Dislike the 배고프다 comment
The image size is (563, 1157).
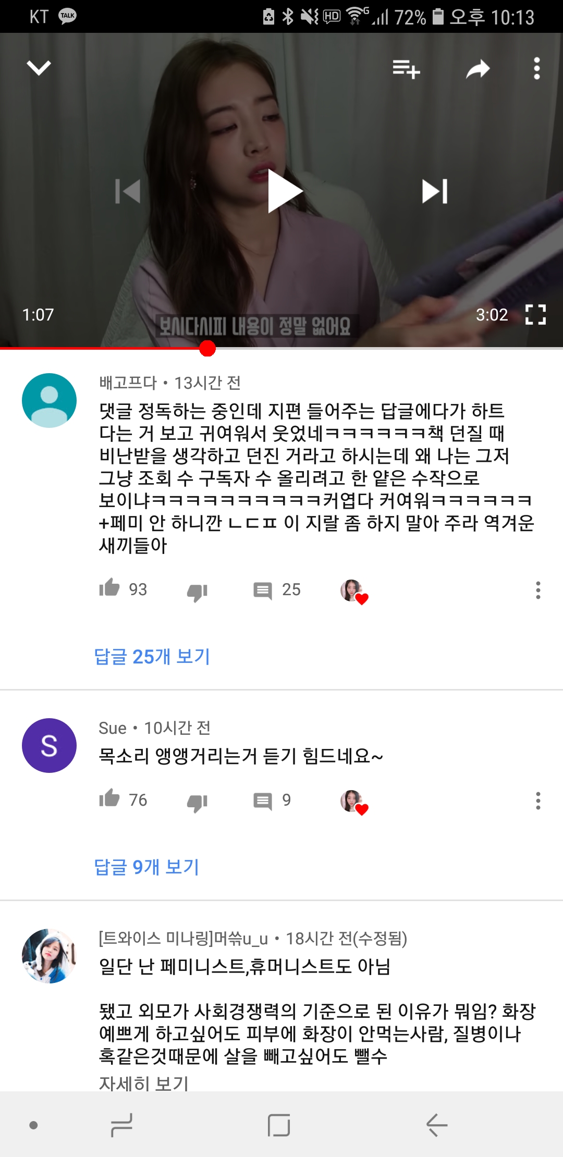coord(197,592)
